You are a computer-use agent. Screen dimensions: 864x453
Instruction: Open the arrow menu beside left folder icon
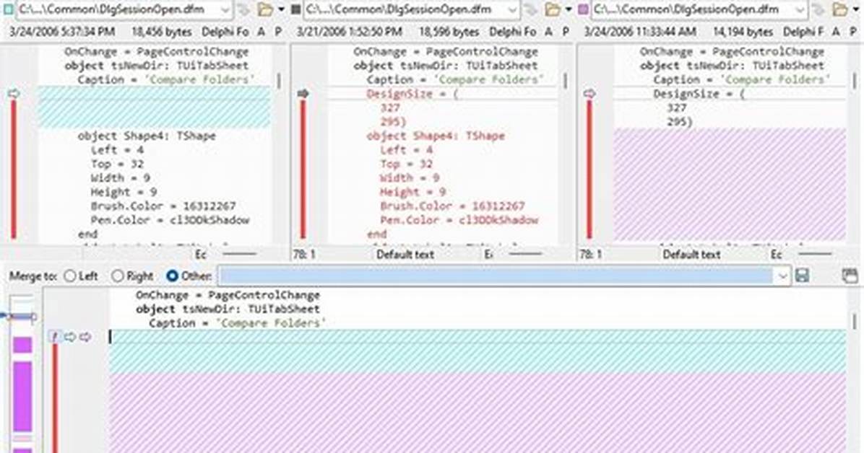click(281, 10)
